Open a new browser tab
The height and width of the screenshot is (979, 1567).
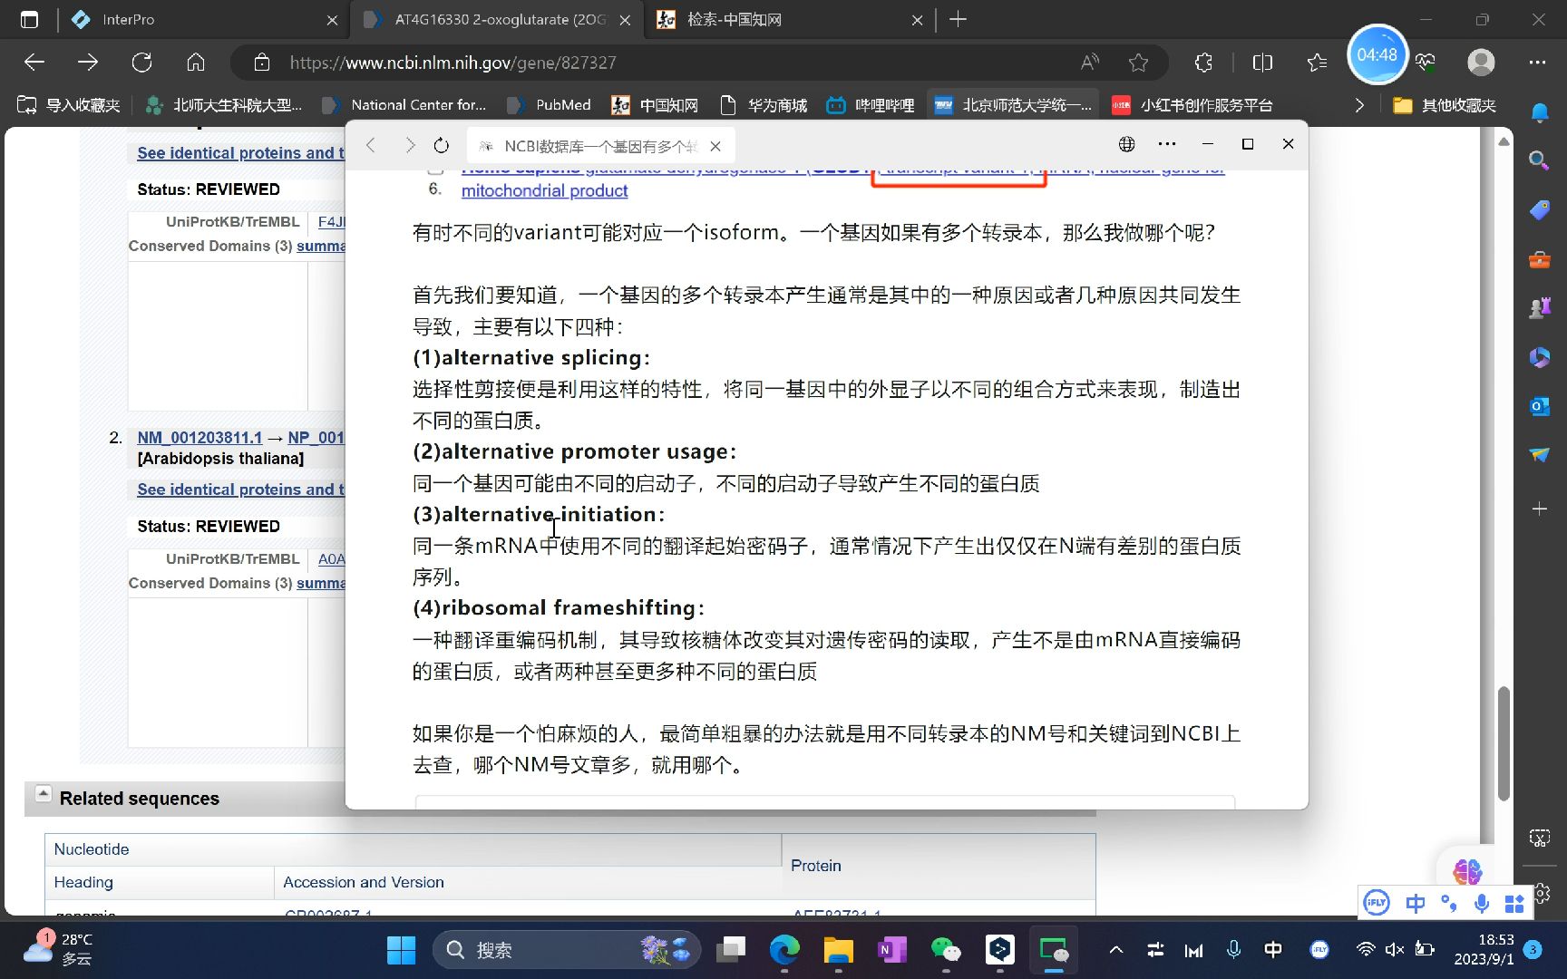958,19
